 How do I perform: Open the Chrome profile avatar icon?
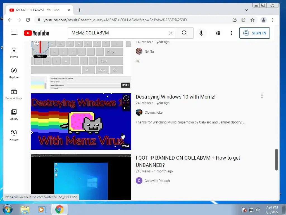(x=264, y=20)
